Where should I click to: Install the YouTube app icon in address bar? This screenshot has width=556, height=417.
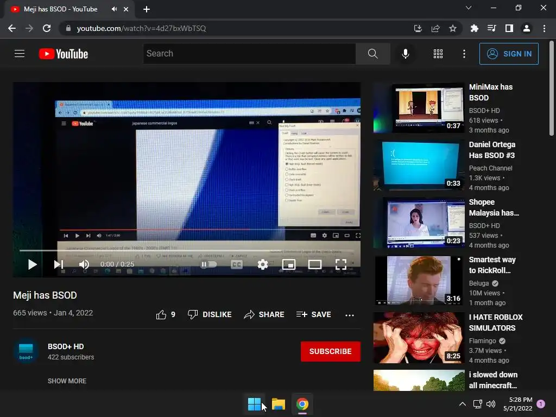coord(418,28)
